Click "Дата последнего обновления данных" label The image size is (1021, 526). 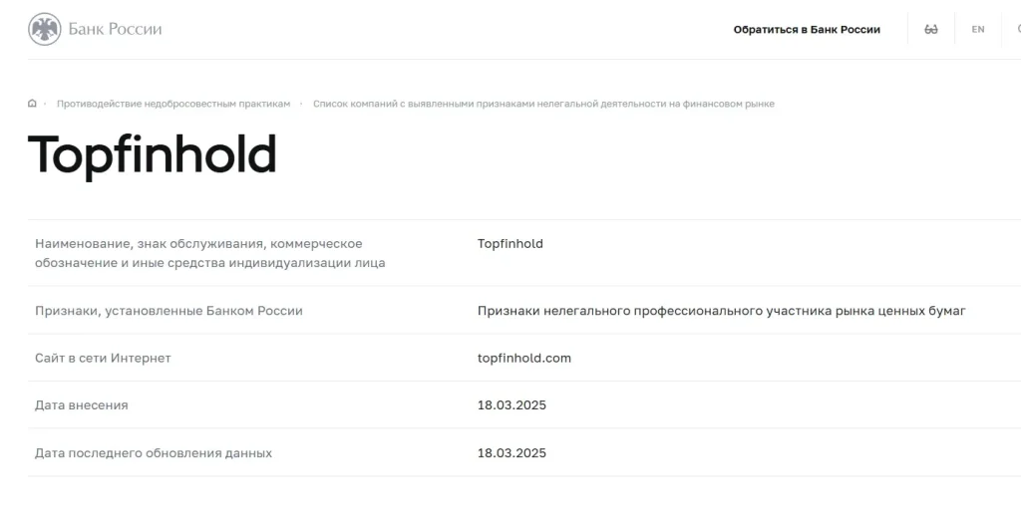154,453
